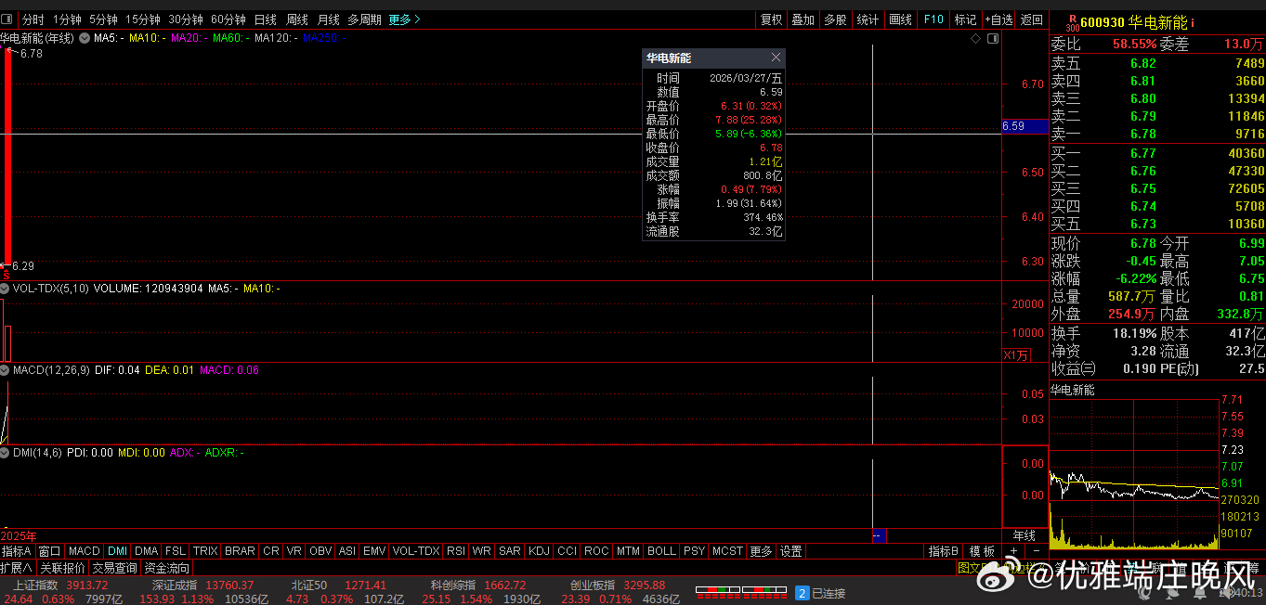
Task: Click the R300 margin badge icon
Action: pos(1072,21)
